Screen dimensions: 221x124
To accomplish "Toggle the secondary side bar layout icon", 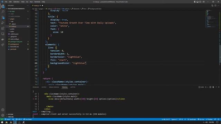I will click(x=200, y=2).
